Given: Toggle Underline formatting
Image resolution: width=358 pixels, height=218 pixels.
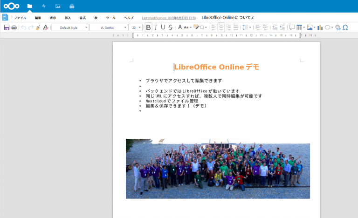Looking at the screenshot, I should pyautogui.click(x=163, y=27).
